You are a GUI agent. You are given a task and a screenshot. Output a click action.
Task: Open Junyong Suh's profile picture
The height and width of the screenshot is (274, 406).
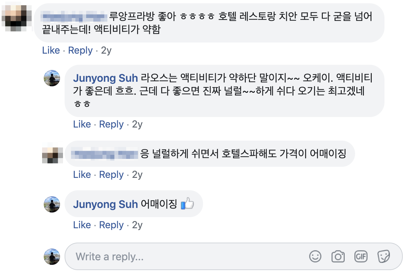(x=52, y=78)
